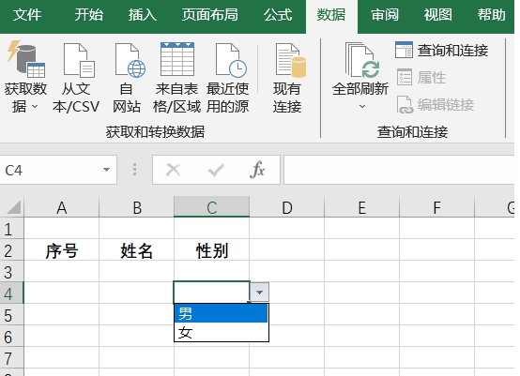Click the fx insert function icon
520x376 pixels.
pyautogui.click(x=257, y=170)
